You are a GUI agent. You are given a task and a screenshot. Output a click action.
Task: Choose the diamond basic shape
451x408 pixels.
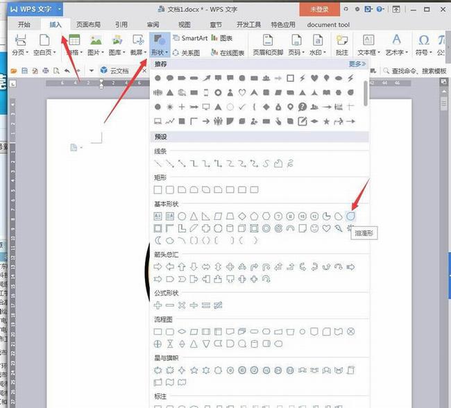[x=242, y=216]
